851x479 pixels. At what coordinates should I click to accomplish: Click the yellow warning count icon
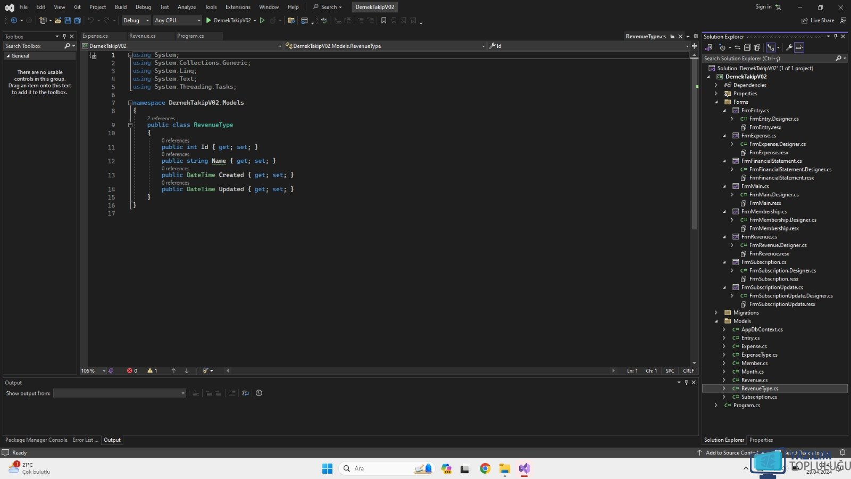point(152,370)
